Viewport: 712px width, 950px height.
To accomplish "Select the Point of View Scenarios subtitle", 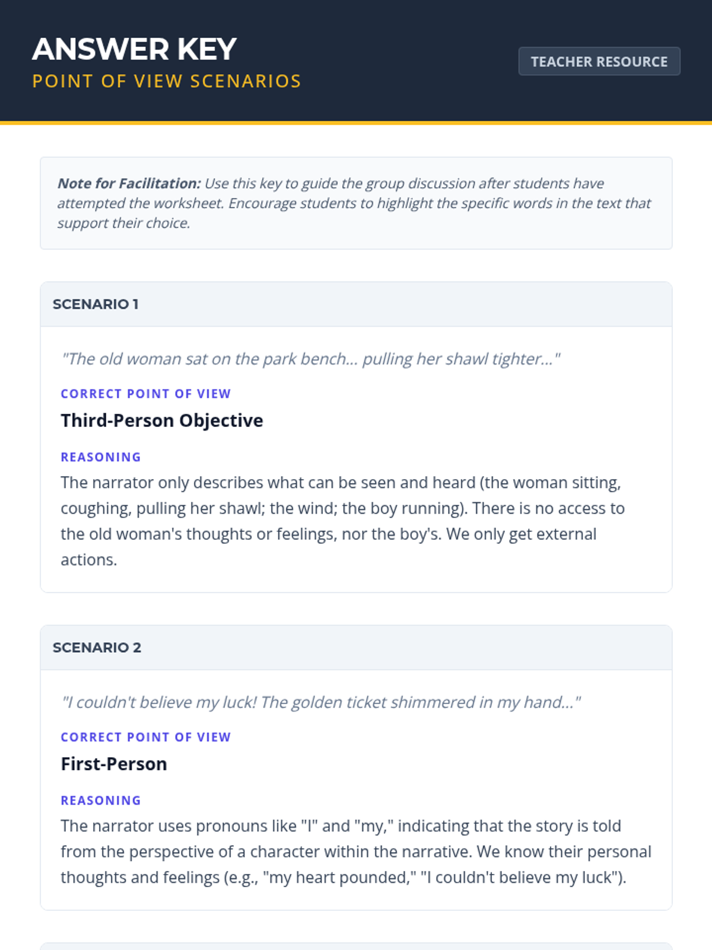I will [x=167, y=81].
